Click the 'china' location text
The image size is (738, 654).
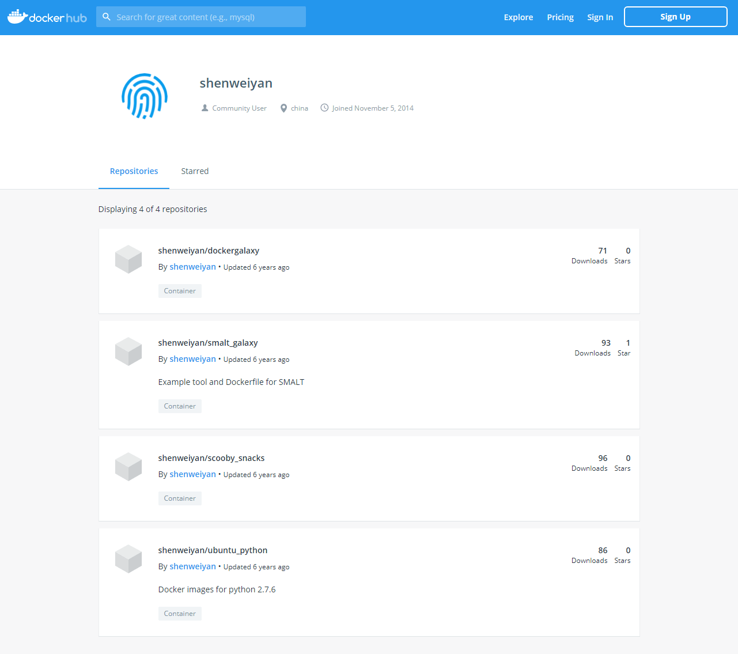tap(299, 108)
